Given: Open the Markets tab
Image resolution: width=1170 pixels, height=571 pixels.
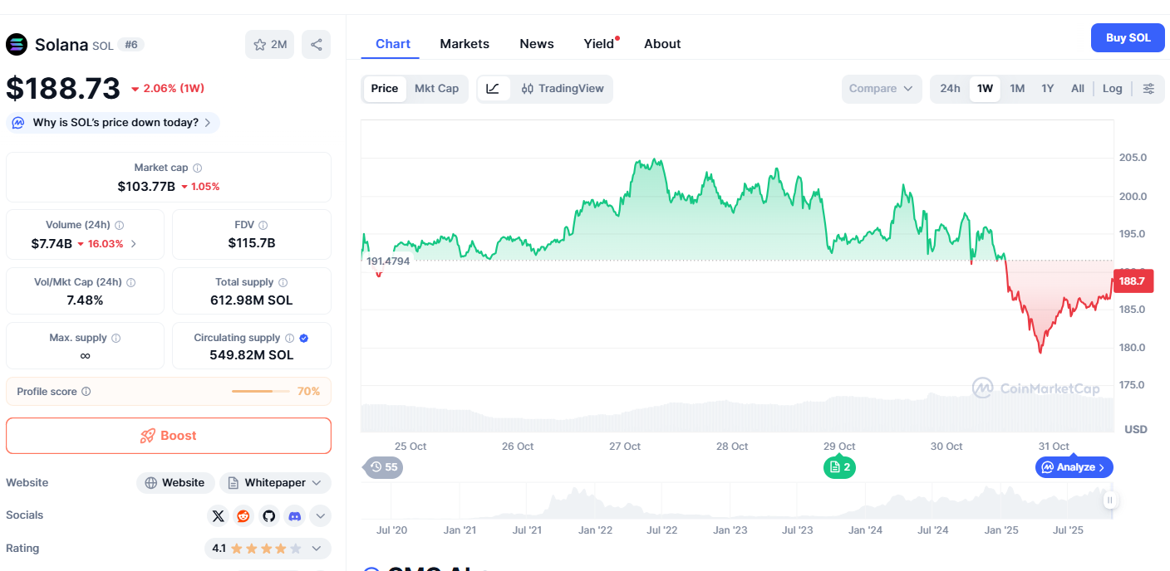Looking at the screenshot, I should [x=465, y=44].
